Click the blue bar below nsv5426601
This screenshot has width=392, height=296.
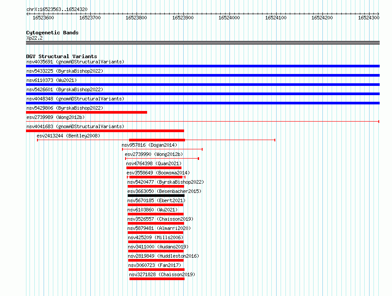203,94
